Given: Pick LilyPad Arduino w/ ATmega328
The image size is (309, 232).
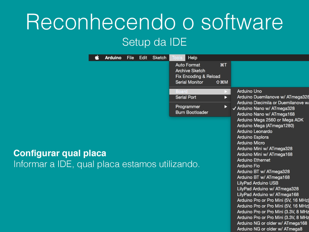Looking at the screenshot, I should pos(270,188).
